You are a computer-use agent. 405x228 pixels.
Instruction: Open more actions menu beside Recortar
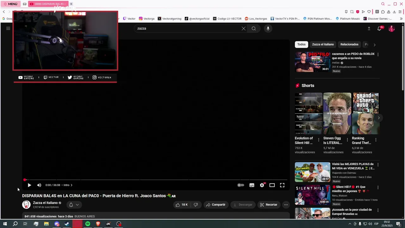[x=286, y=205]
